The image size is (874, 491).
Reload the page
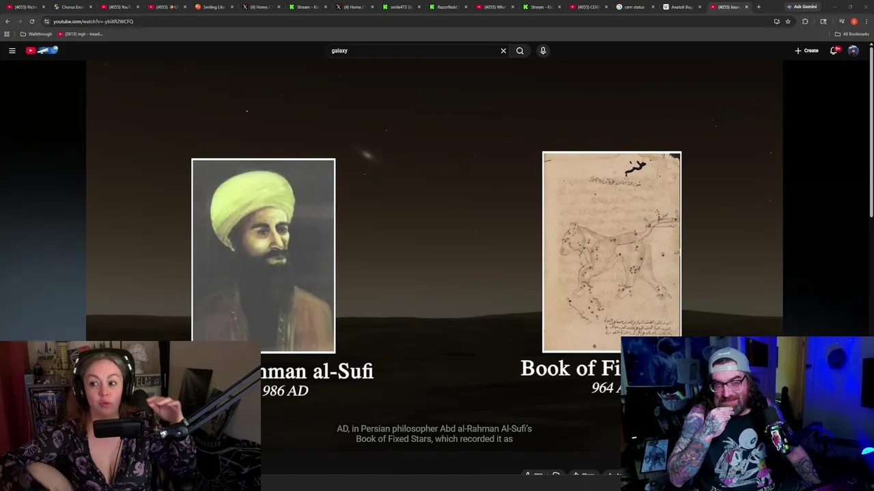click(31, 21)
